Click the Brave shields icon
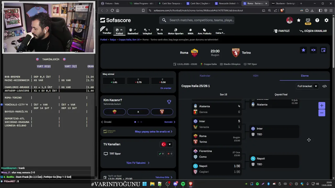This screenshot has width=335, height=188. tap(282, 10)
